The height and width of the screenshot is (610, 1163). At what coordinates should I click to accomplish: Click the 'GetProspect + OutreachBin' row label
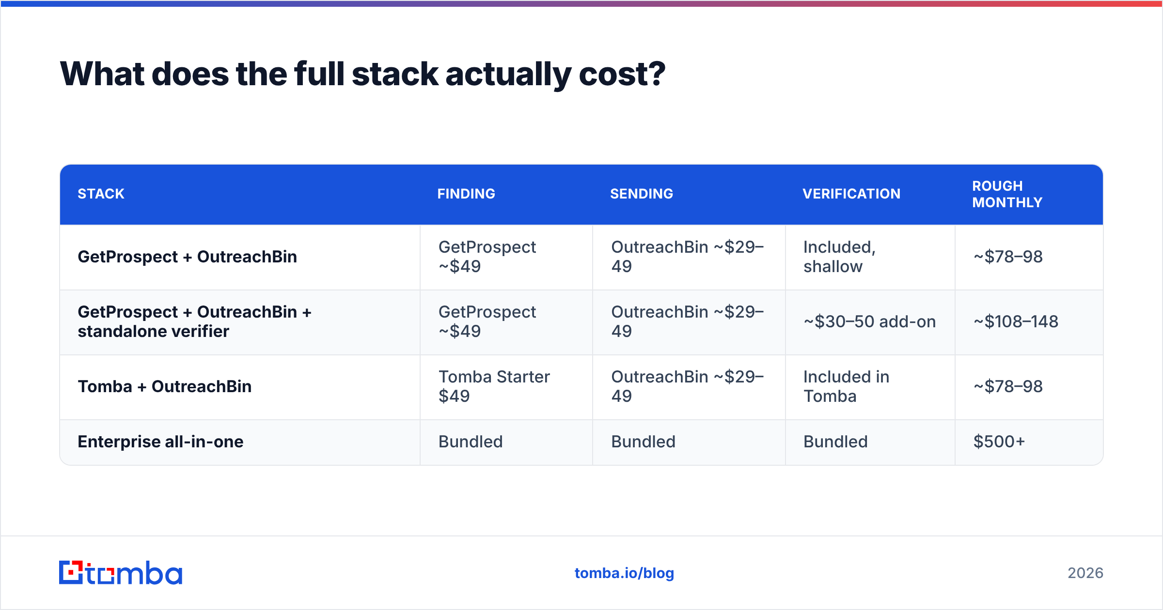coord(187,257)
